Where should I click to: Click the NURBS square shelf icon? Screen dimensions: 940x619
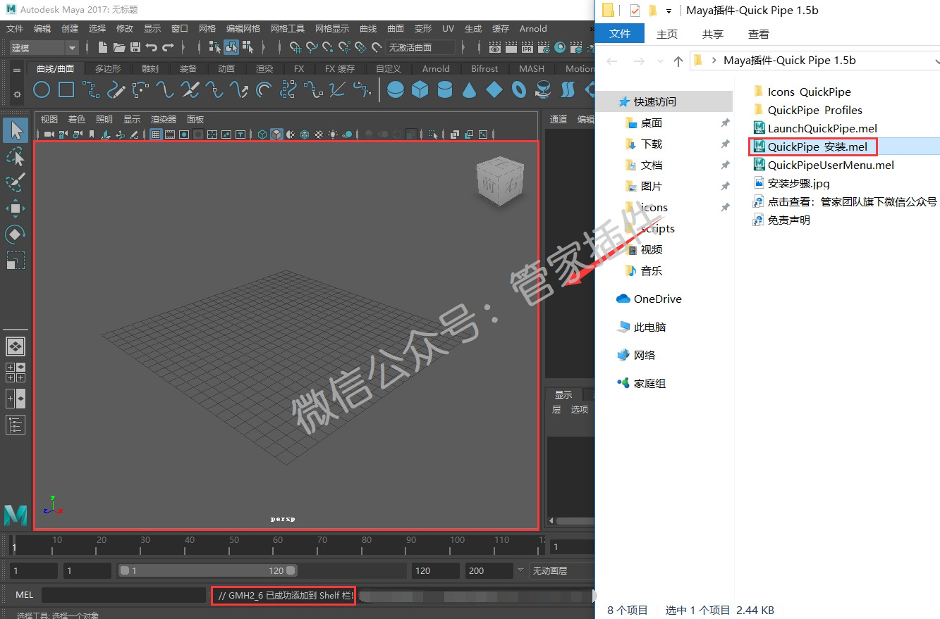click(x=66, y=89)
